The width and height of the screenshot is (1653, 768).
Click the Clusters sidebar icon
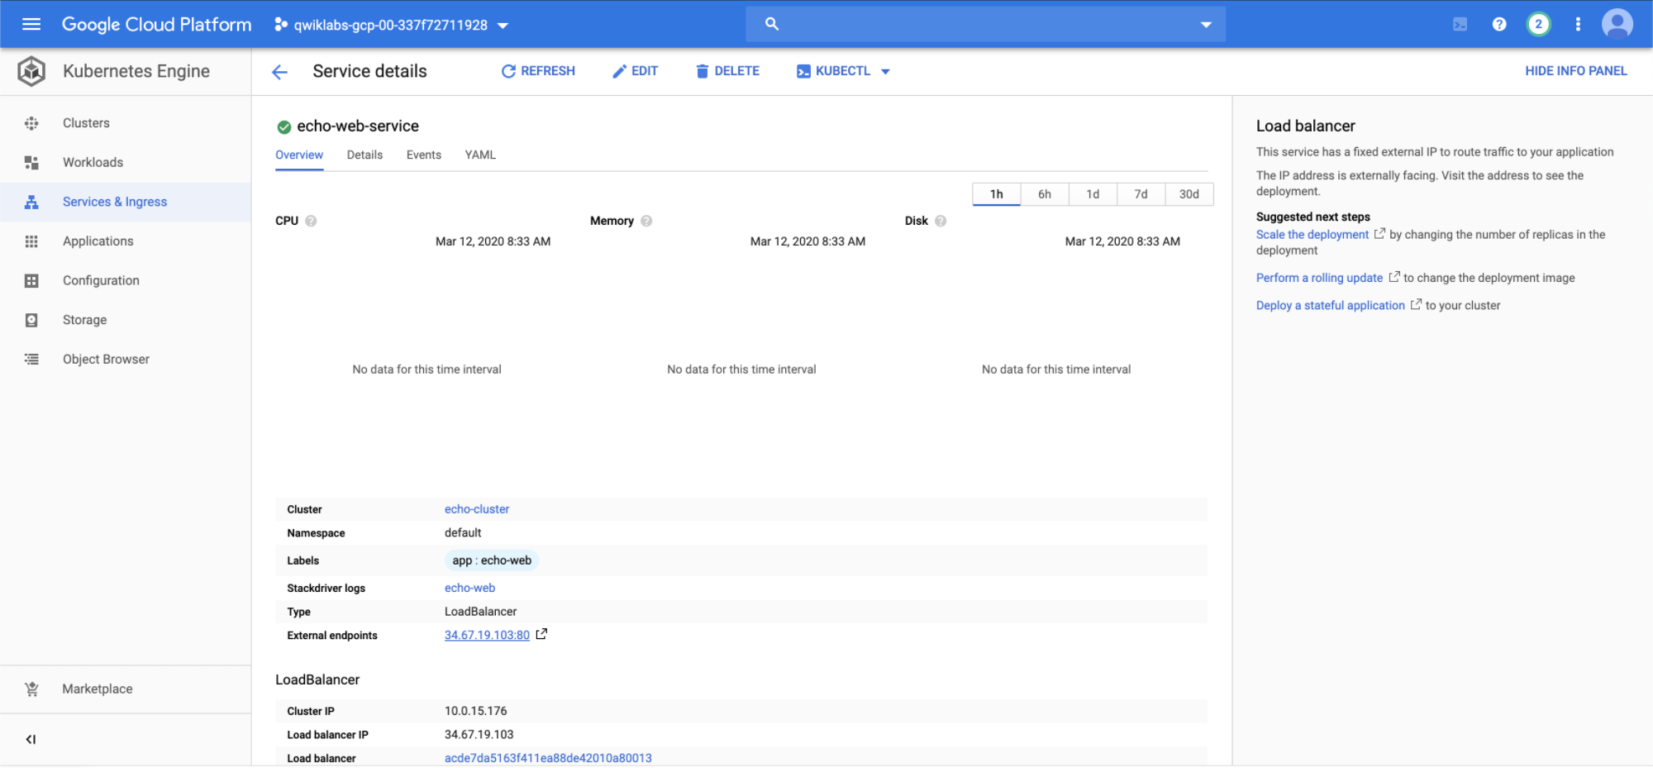[31, 123]
